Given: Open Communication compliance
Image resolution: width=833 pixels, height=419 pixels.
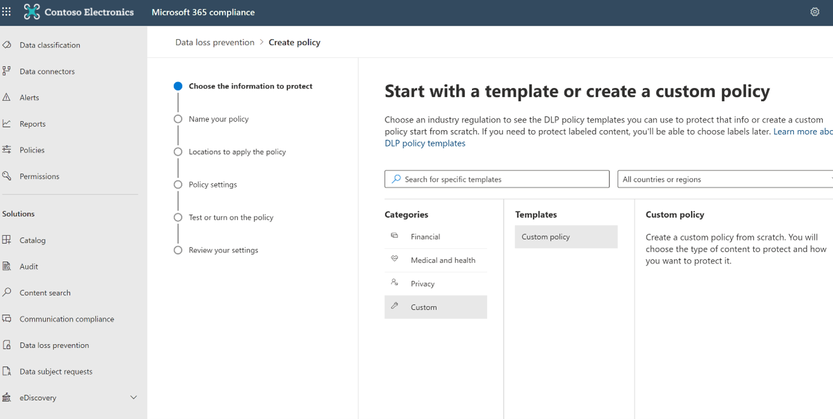Looking at the screenshot, I should click(66, 319).
